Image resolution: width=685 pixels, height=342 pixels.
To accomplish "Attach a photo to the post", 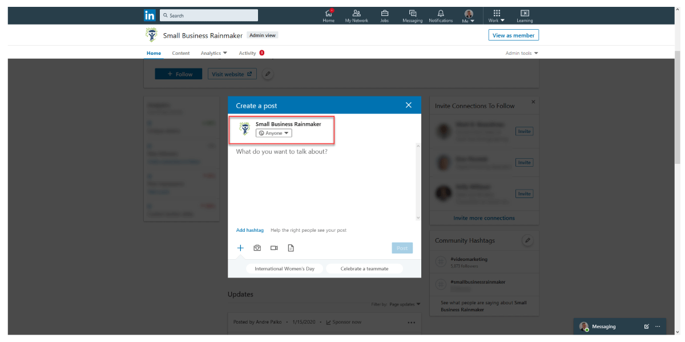I will click(257, 247).
